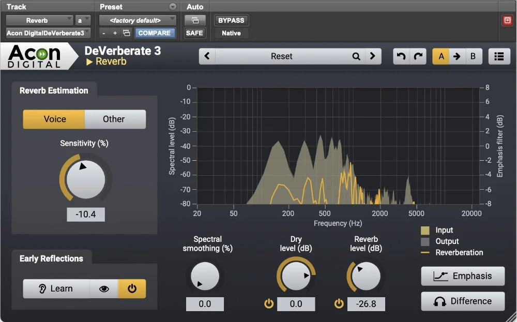Open plug-in settings copy icon next to COMPARE
The height and width of the screenshot is (322, 517).
click(127, 33)
